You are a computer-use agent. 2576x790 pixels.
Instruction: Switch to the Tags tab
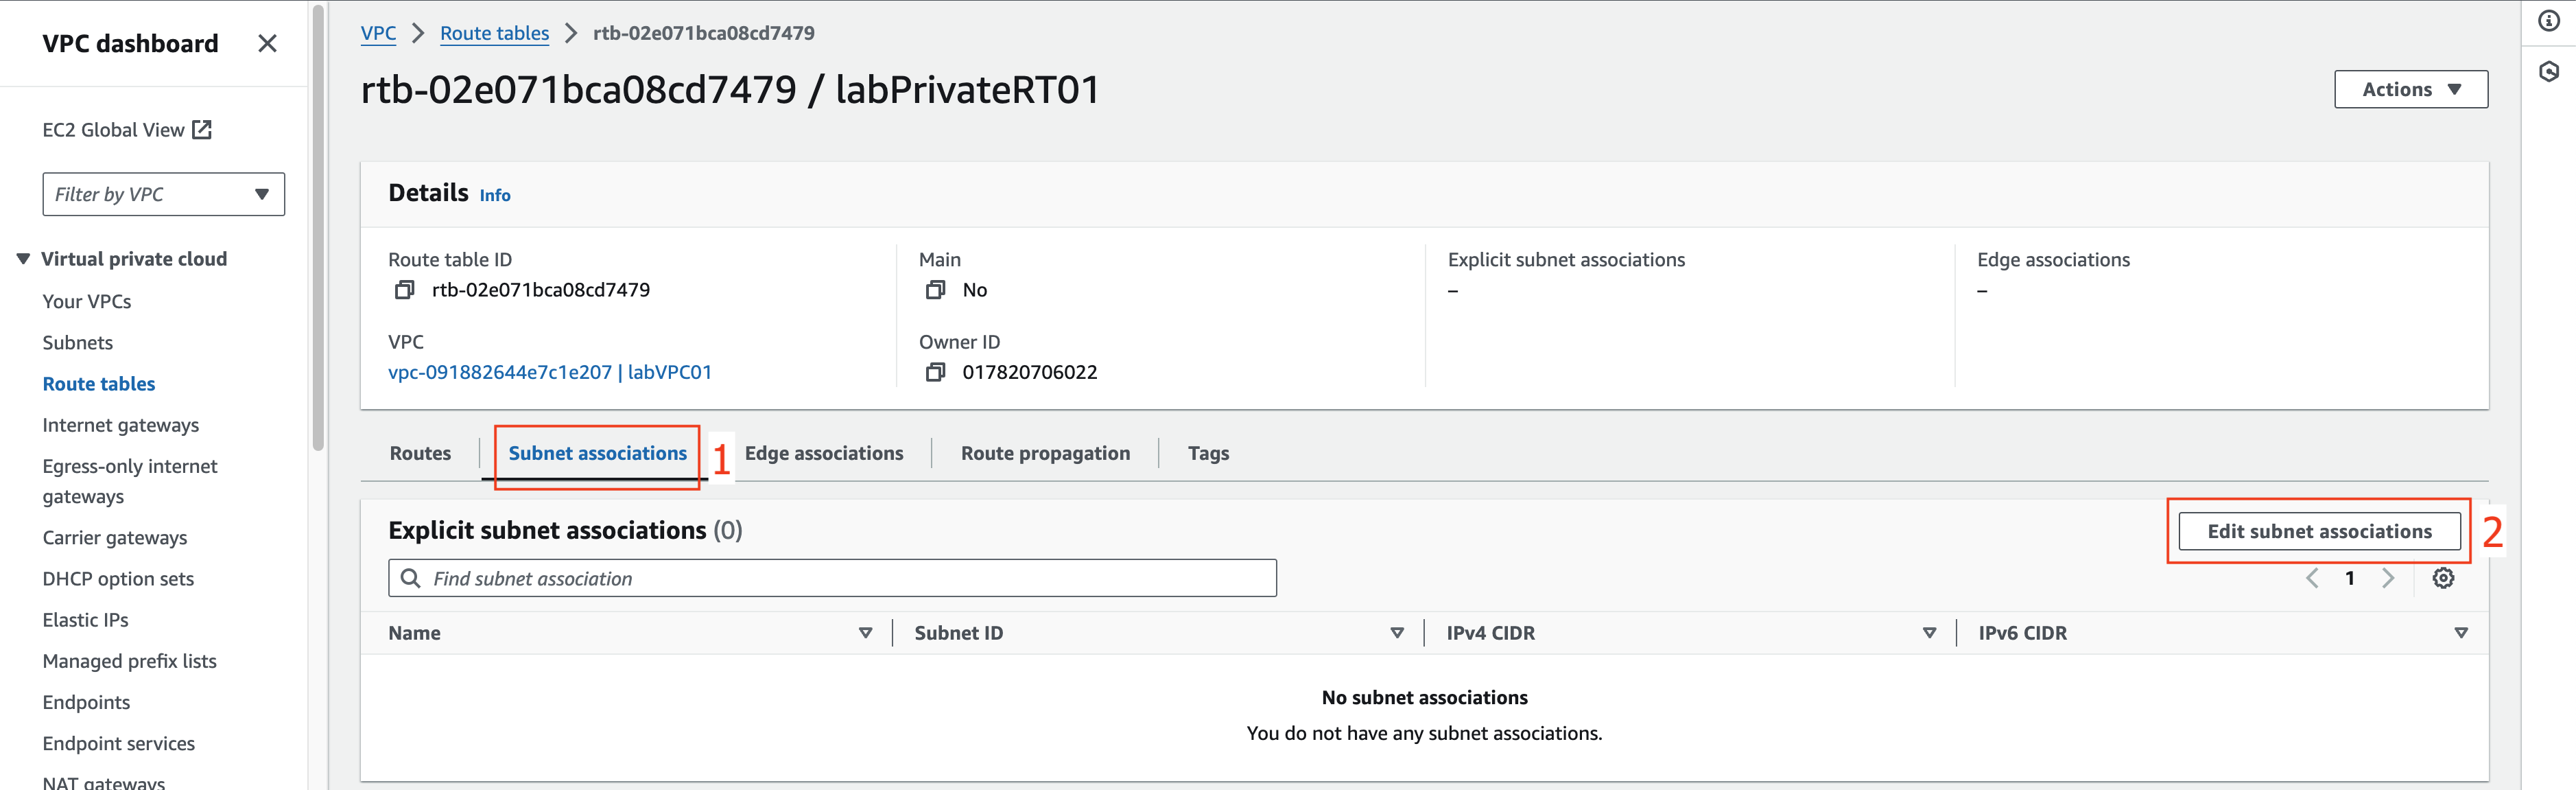coord(1208,453)
